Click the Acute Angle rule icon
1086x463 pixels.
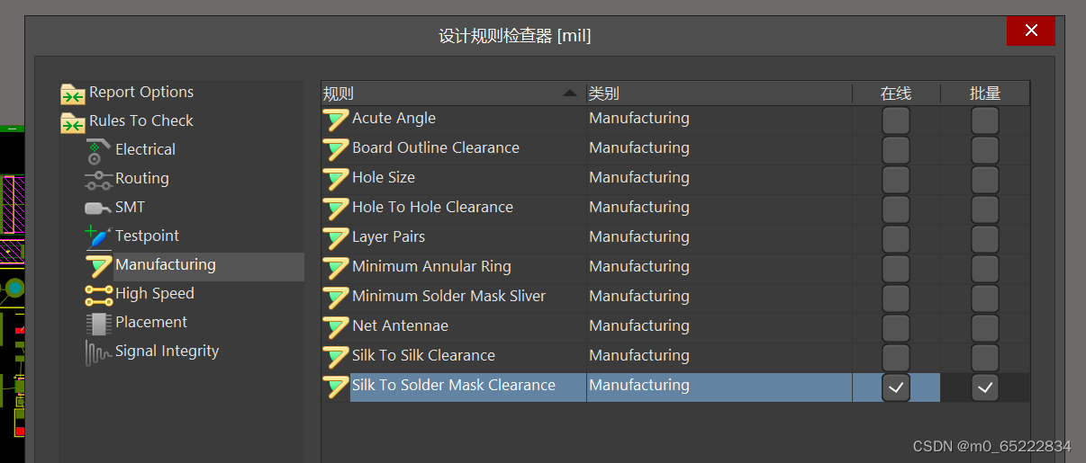pos(336,120)
